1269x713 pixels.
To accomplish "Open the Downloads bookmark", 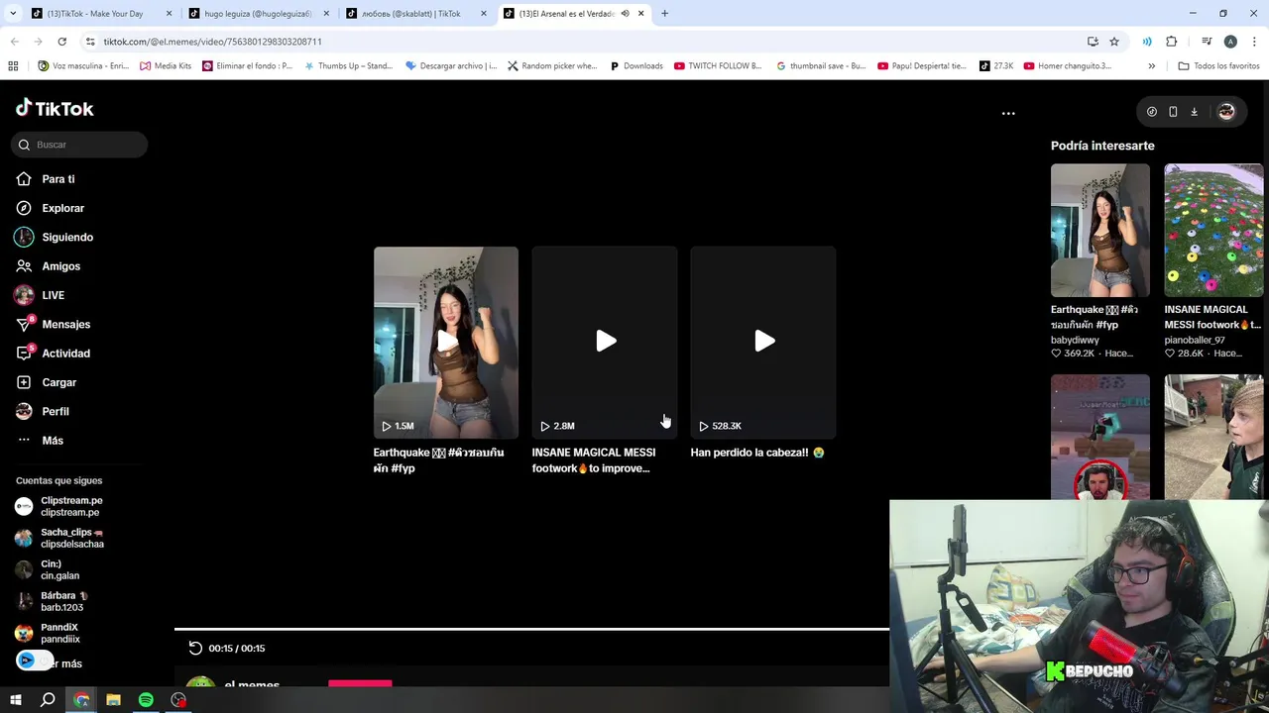I will click(x=636, y=66).
